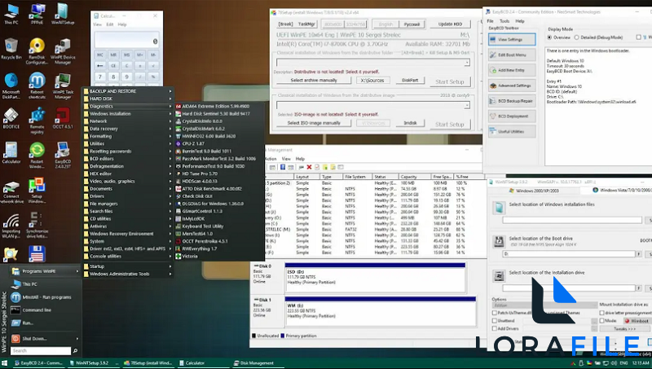Open the WinNTSetup desktop icon

[x=63, y=14]
